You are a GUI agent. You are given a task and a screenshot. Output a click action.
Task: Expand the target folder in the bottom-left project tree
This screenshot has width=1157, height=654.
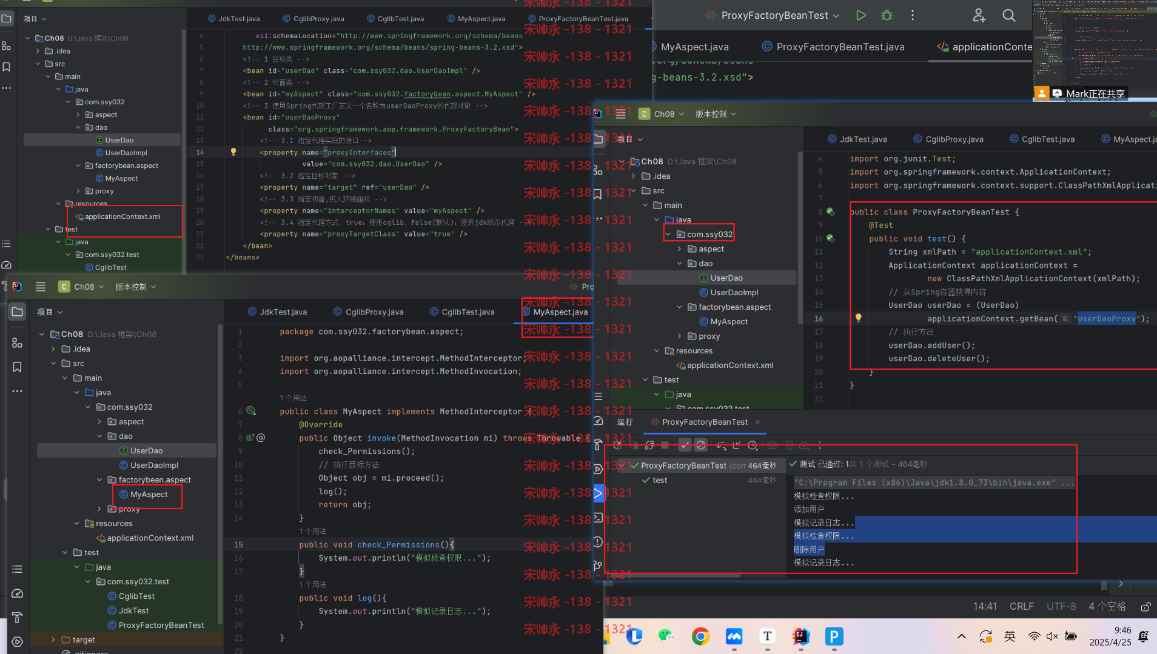pyautogui.click(x=53, y=639)
